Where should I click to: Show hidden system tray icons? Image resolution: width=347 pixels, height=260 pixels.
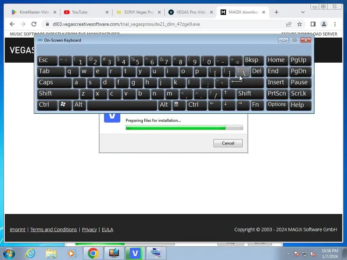coord(288,254)
